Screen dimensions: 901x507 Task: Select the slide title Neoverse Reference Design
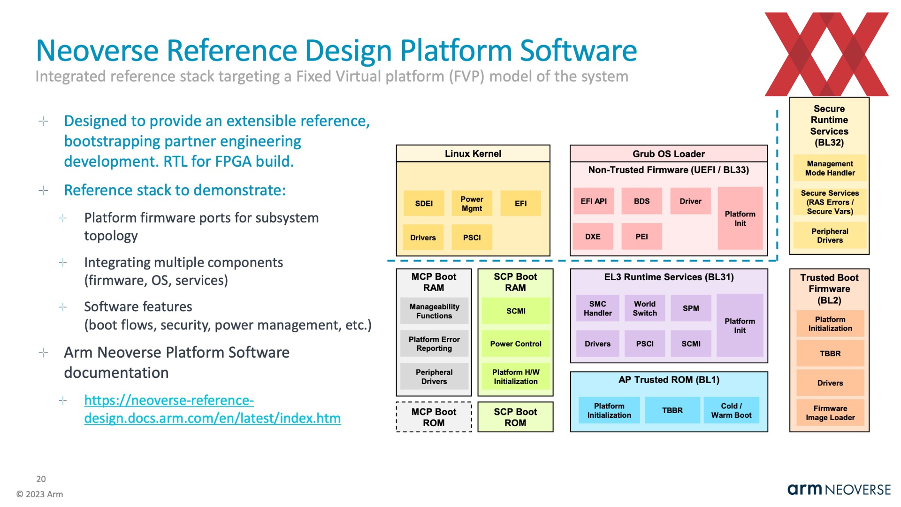[336, 51]
